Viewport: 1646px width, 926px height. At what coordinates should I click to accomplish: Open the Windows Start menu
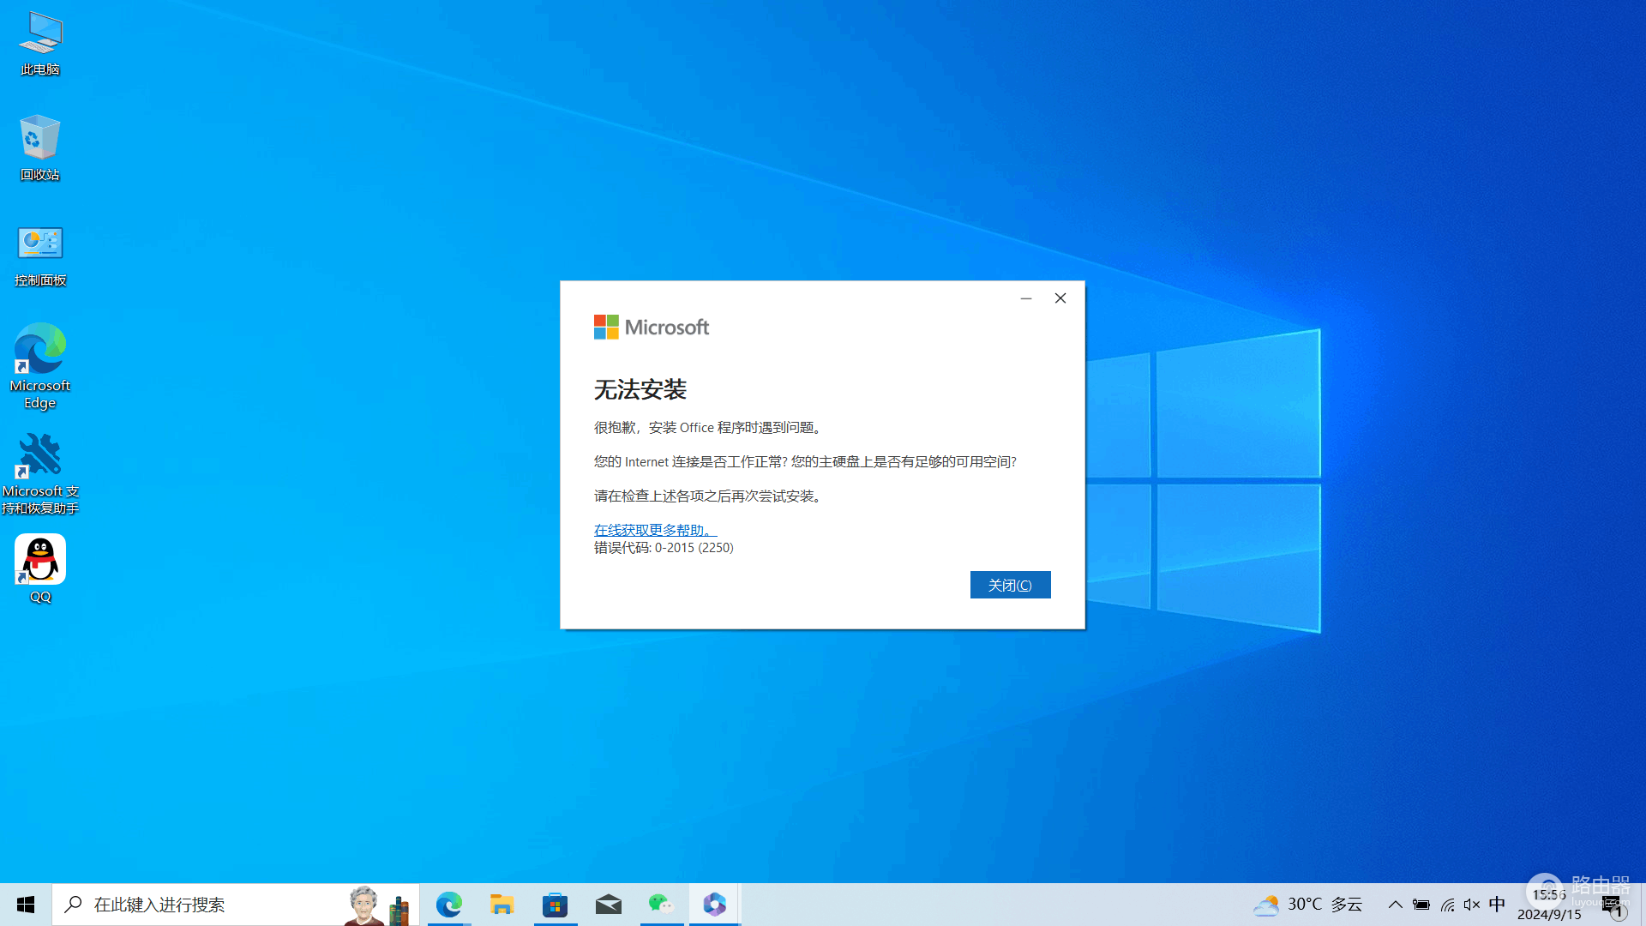[x=26, y=905]
